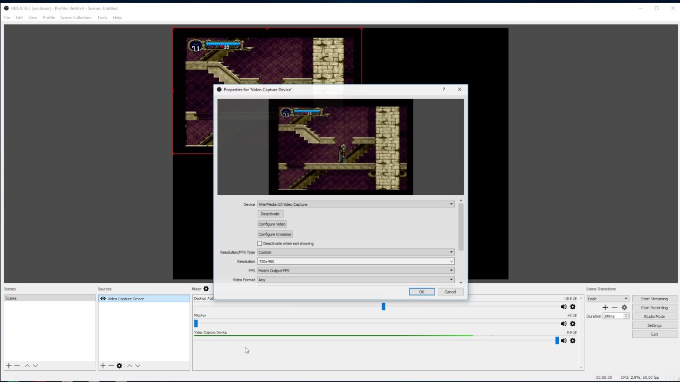Screen dimensions: 680x382
Task: Open Video Capture Device audio gear
Action: coord(573,341)
